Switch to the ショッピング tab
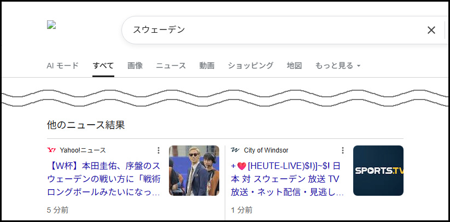The height and width of the screenshot is (222, 450). pos(250,66)
